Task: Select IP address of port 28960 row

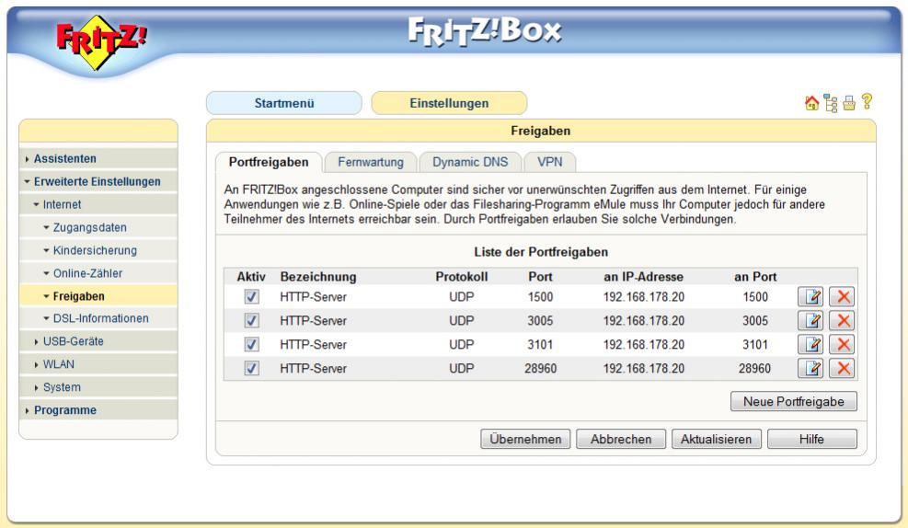Action: 643,368
